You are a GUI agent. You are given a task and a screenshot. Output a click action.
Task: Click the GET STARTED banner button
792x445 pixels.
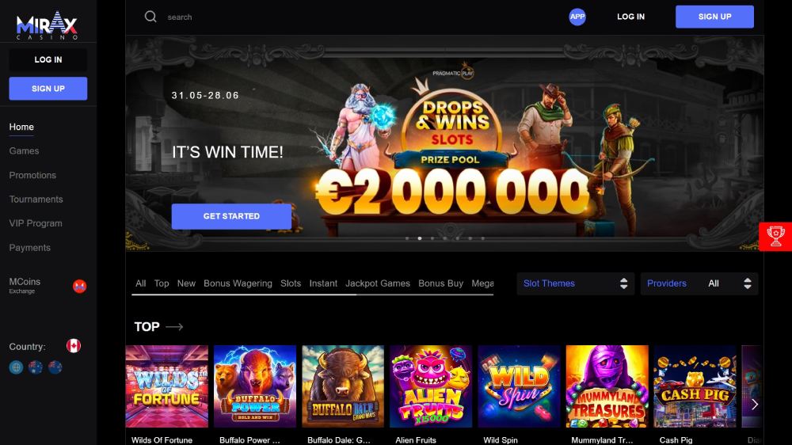pyautogui.click(x=231, y=216)
